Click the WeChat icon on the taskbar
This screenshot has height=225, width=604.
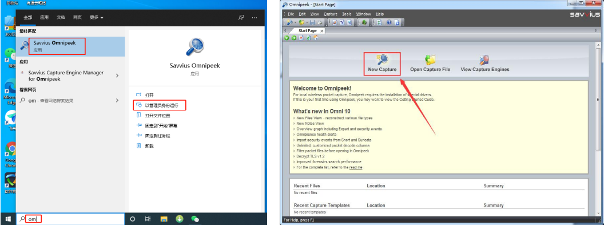(195, 219)
